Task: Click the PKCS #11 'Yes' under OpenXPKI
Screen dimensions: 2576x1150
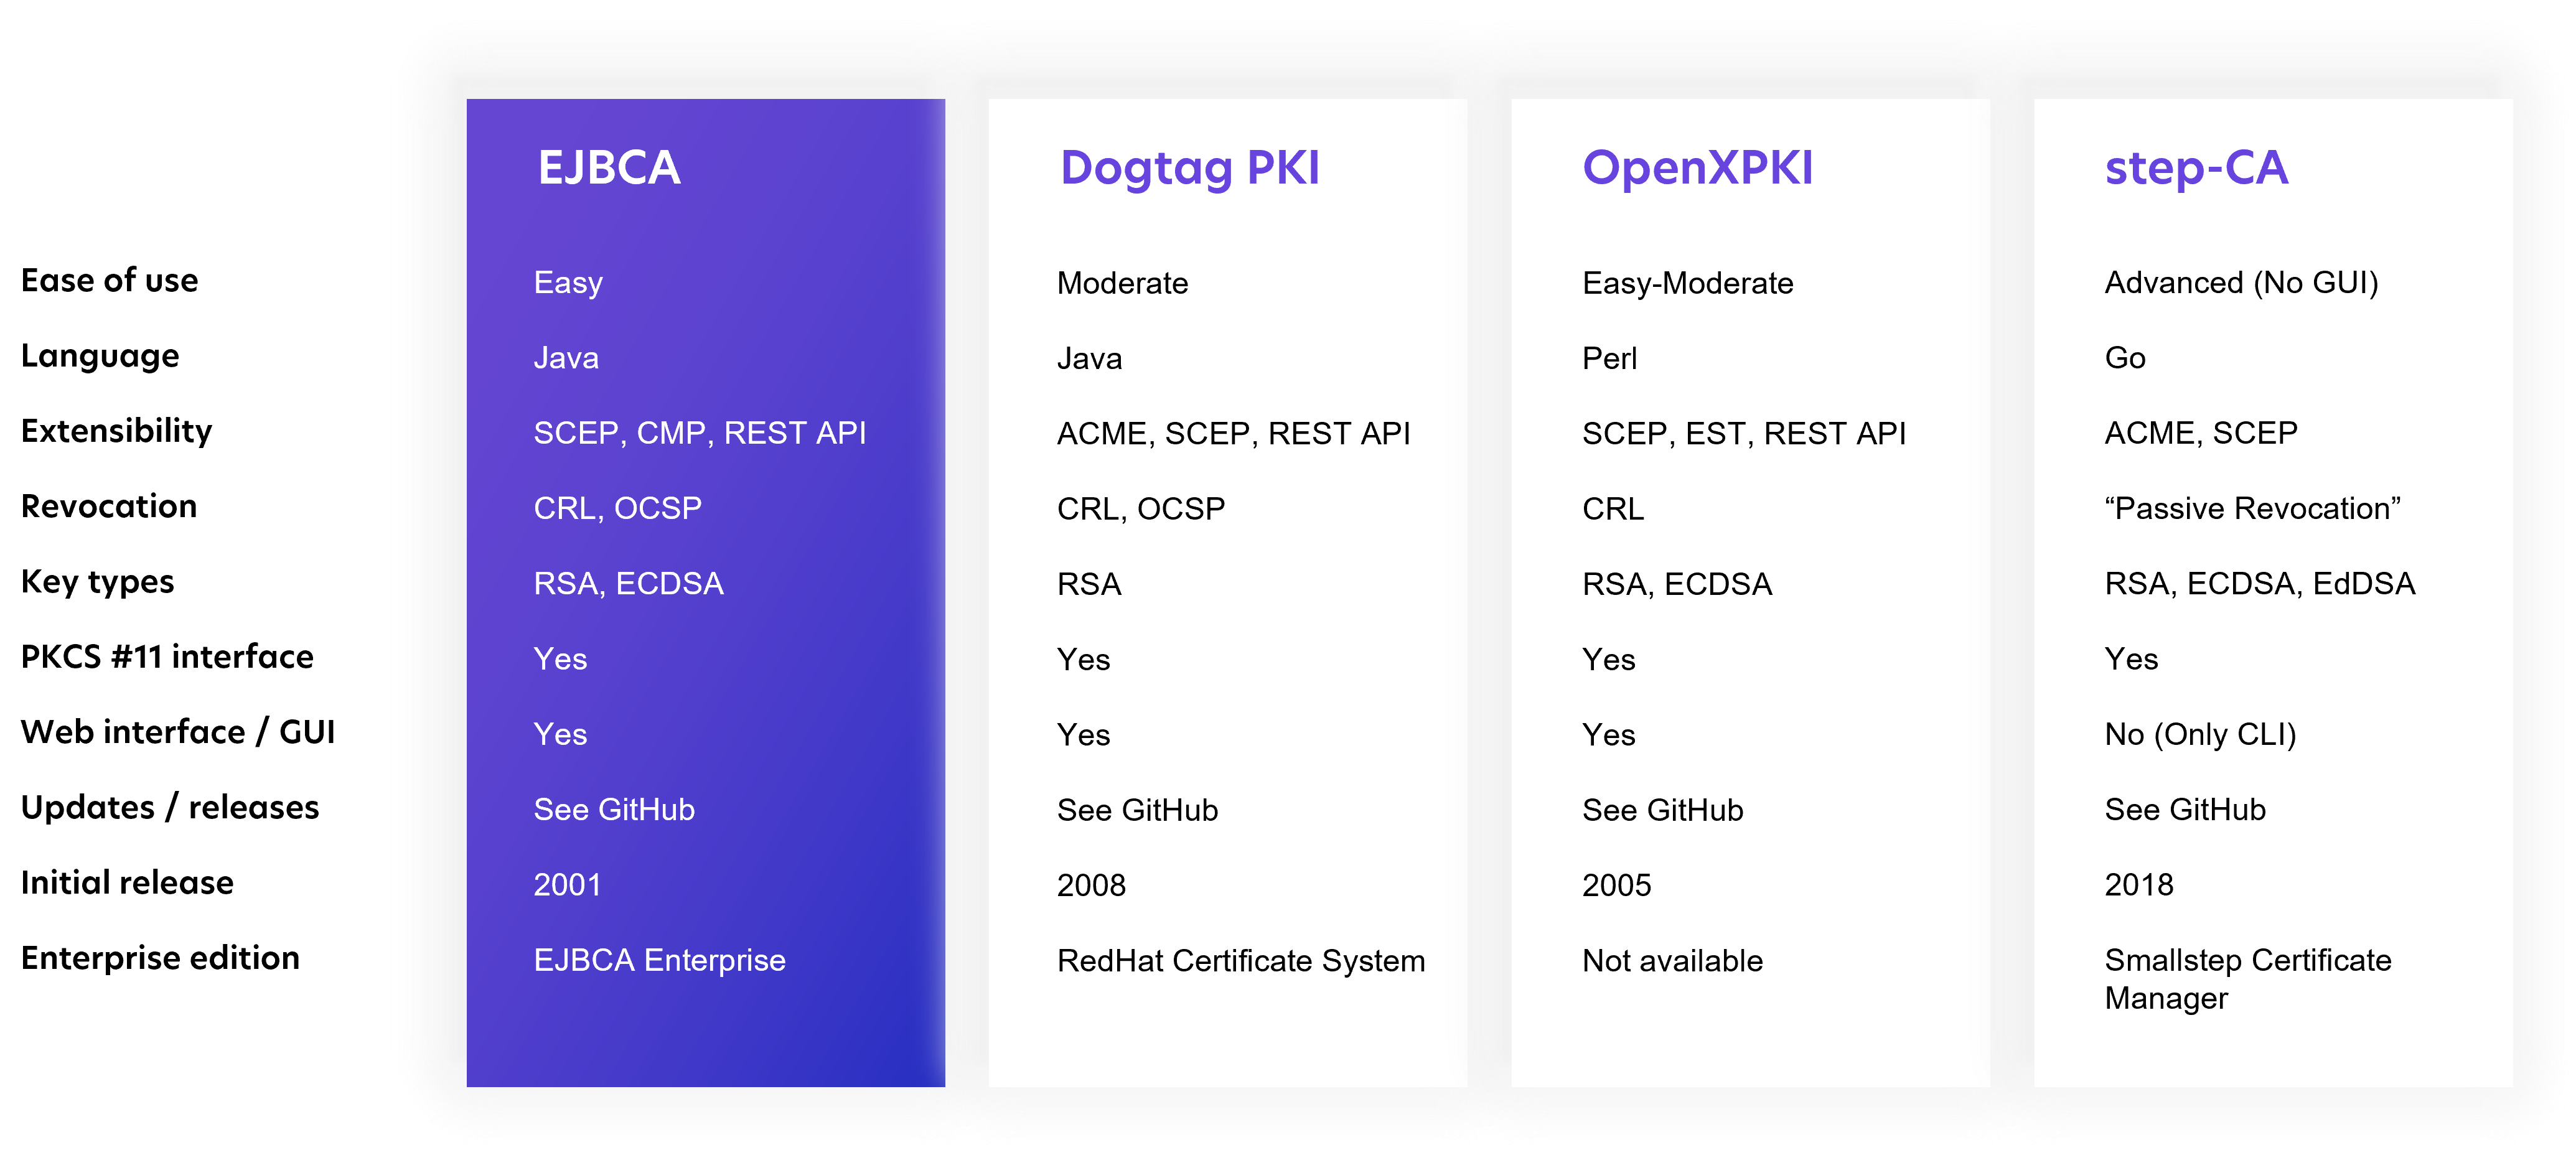Action: [1609, 659]
